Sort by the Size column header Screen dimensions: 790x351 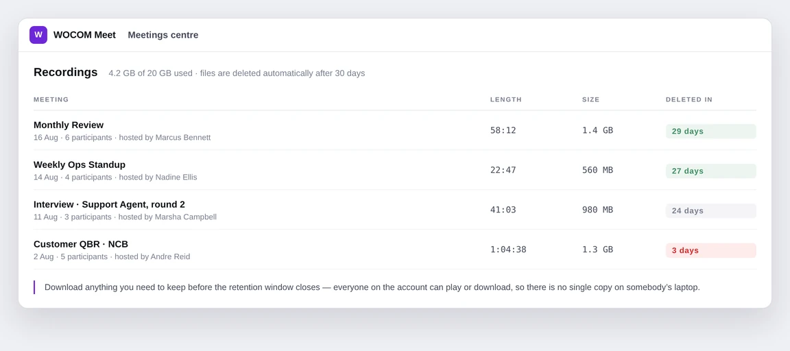591,99
